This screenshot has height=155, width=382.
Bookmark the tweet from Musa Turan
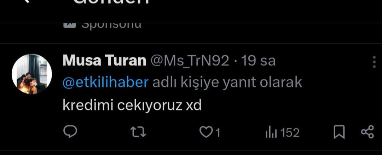(x=339, y=132)
